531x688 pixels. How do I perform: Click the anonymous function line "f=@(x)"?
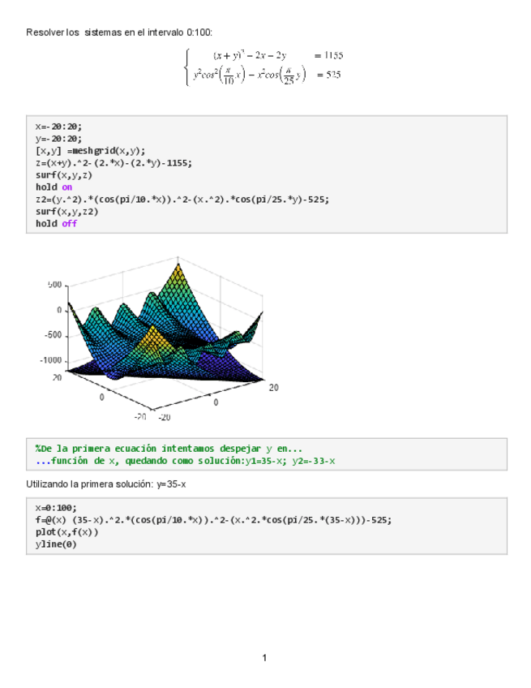pos(213,520)
